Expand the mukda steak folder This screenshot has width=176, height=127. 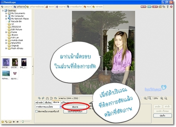pyautogui.click(x=6, y=40)
